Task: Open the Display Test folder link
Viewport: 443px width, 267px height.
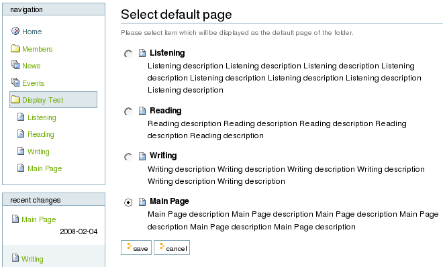Action: click(43, 100)
